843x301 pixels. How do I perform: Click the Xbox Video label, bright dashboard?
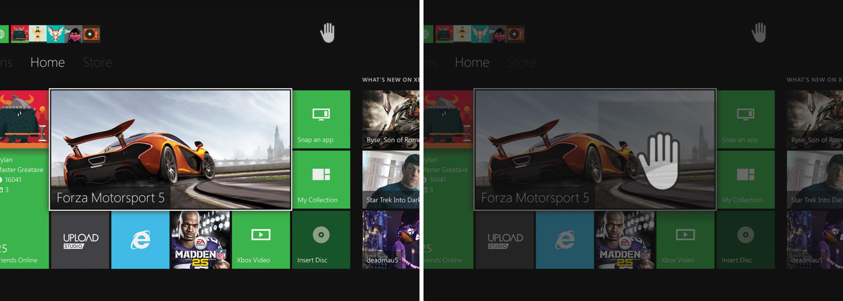coord(253,260)
